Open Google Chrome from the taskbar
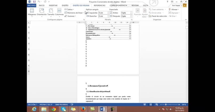Image resolution: width=215 pixels, height=112 pixels. (x=54, y=109)
